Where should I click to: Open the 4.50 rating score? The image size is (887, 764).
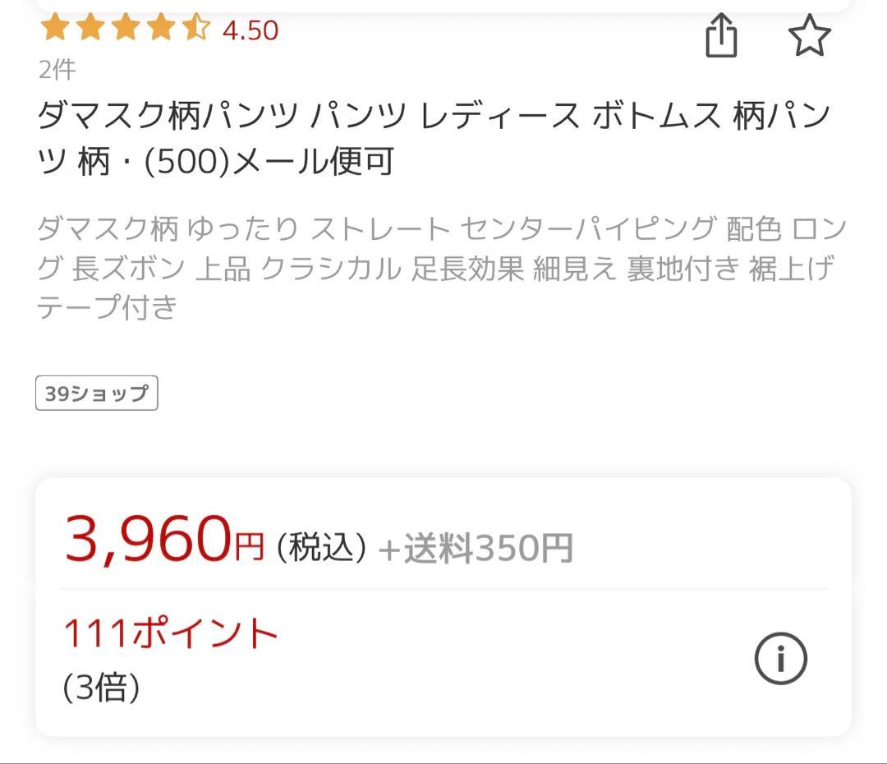point(250,30)
